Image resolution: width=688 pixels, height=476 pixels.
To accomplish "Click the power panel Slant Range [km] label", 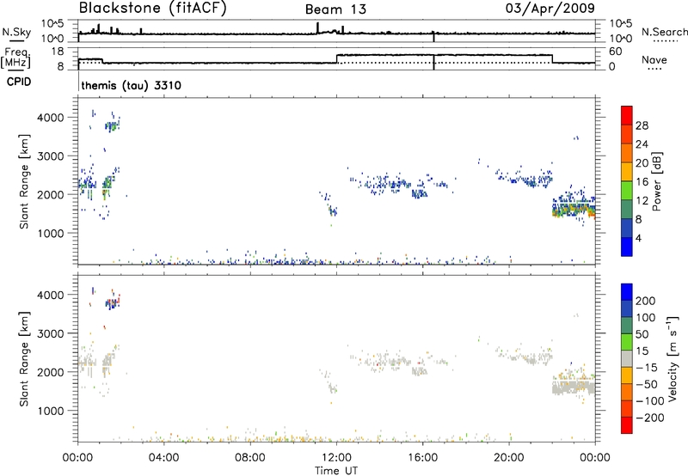I will [x=24, y=181].
